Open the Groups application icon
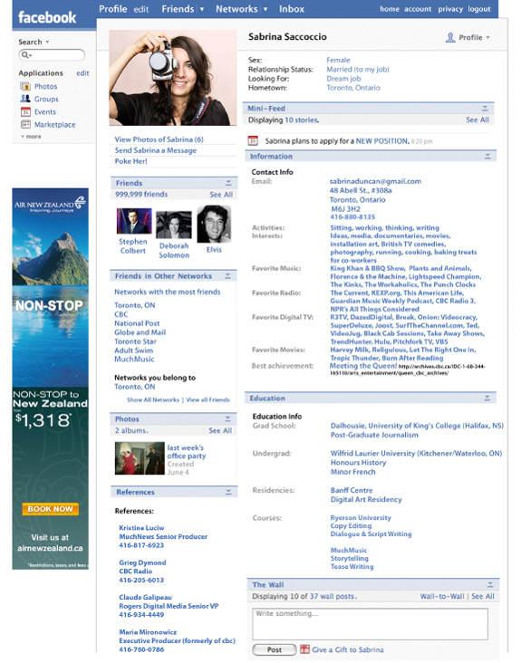Image resolution: width=521 pixels, height=663 pixels. pyautogui.click(x=25, y=99)
